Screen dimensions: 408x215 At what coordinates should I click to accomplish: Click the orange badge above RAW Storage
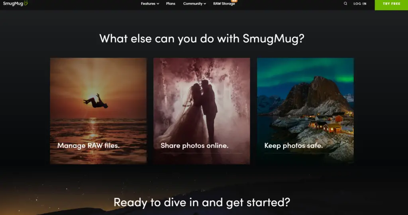click(234, 1)
